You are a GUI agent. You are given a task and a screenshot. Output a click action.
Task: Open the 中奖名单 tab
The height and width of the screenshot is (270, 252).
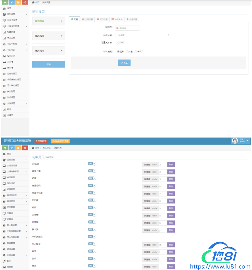coord(117,19)
